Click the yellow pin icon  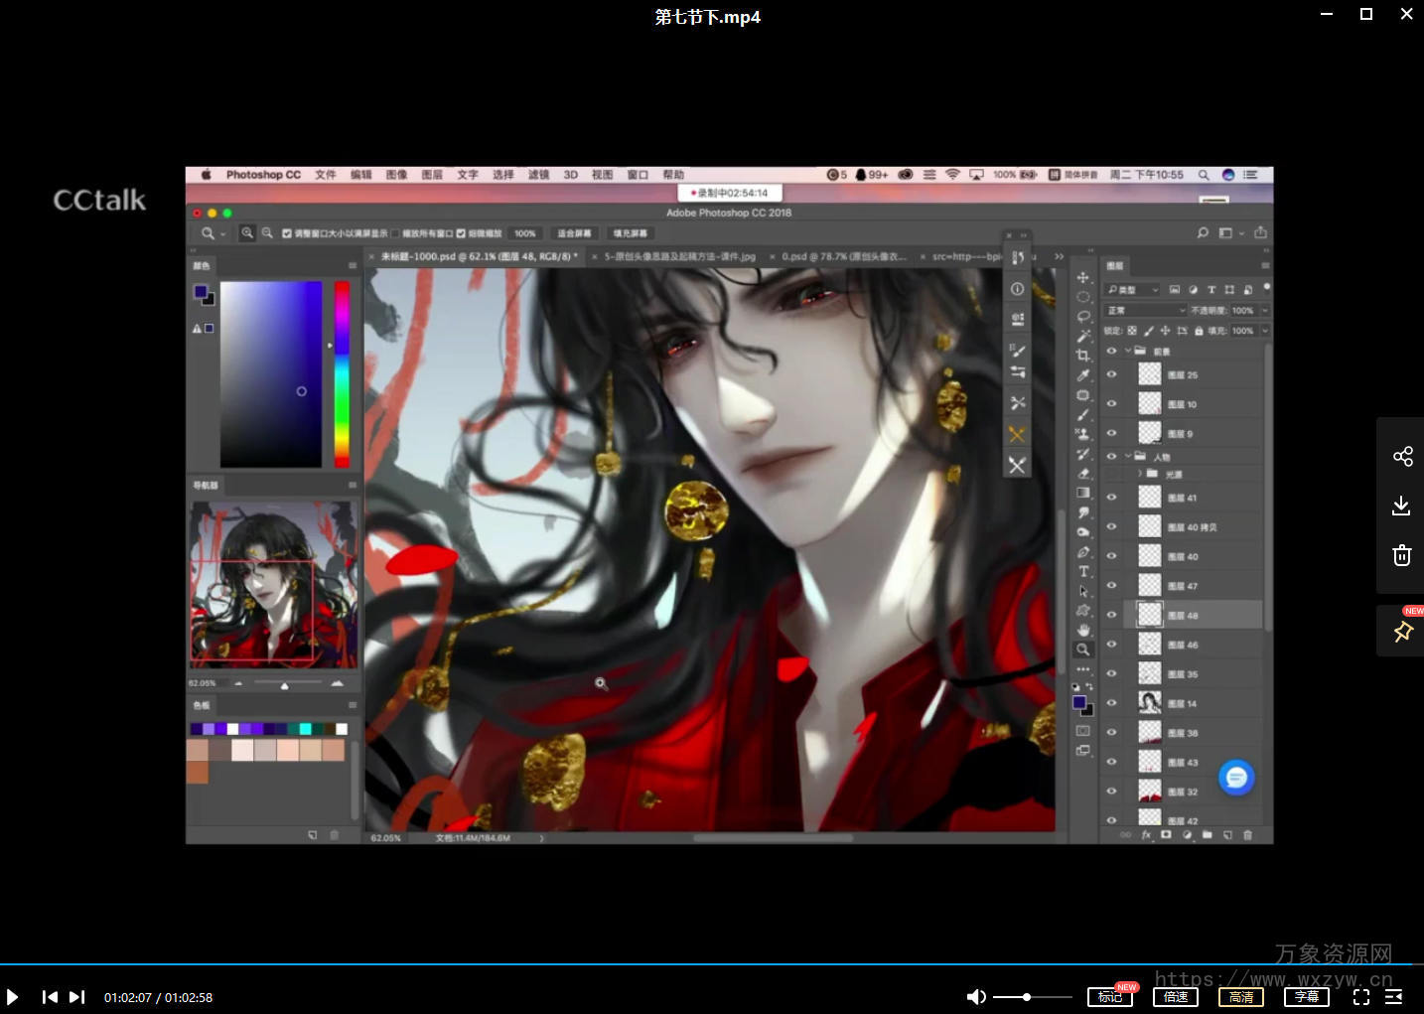tap(1402, 632)
